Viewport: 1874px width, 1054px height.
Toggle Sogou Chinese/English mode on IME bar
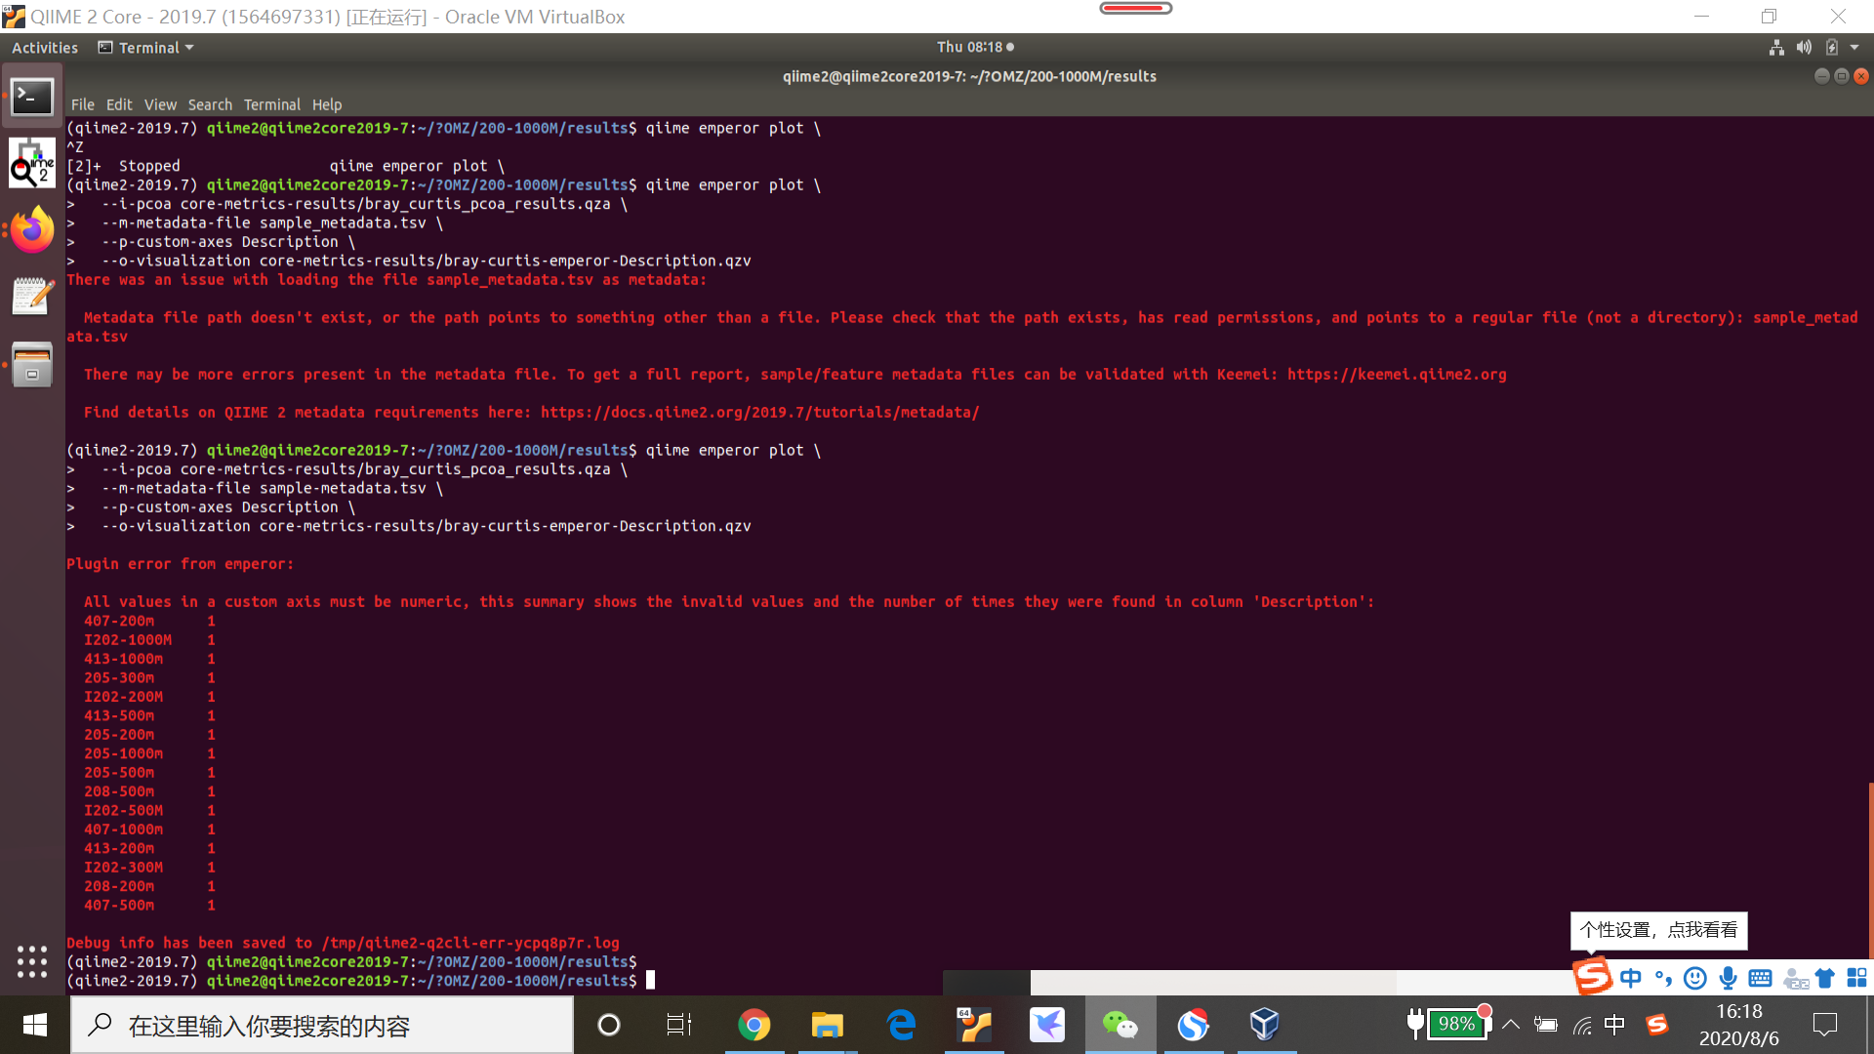click(1631, 978)
